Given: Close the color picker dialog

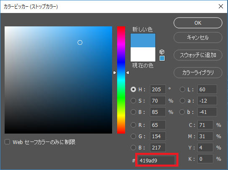Looking at the screenshot, I should click(x=221, y=6).
